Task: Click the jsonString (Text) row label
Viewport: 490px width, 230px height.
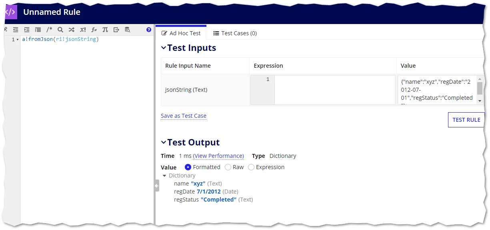Action: [x=186, y=90]
